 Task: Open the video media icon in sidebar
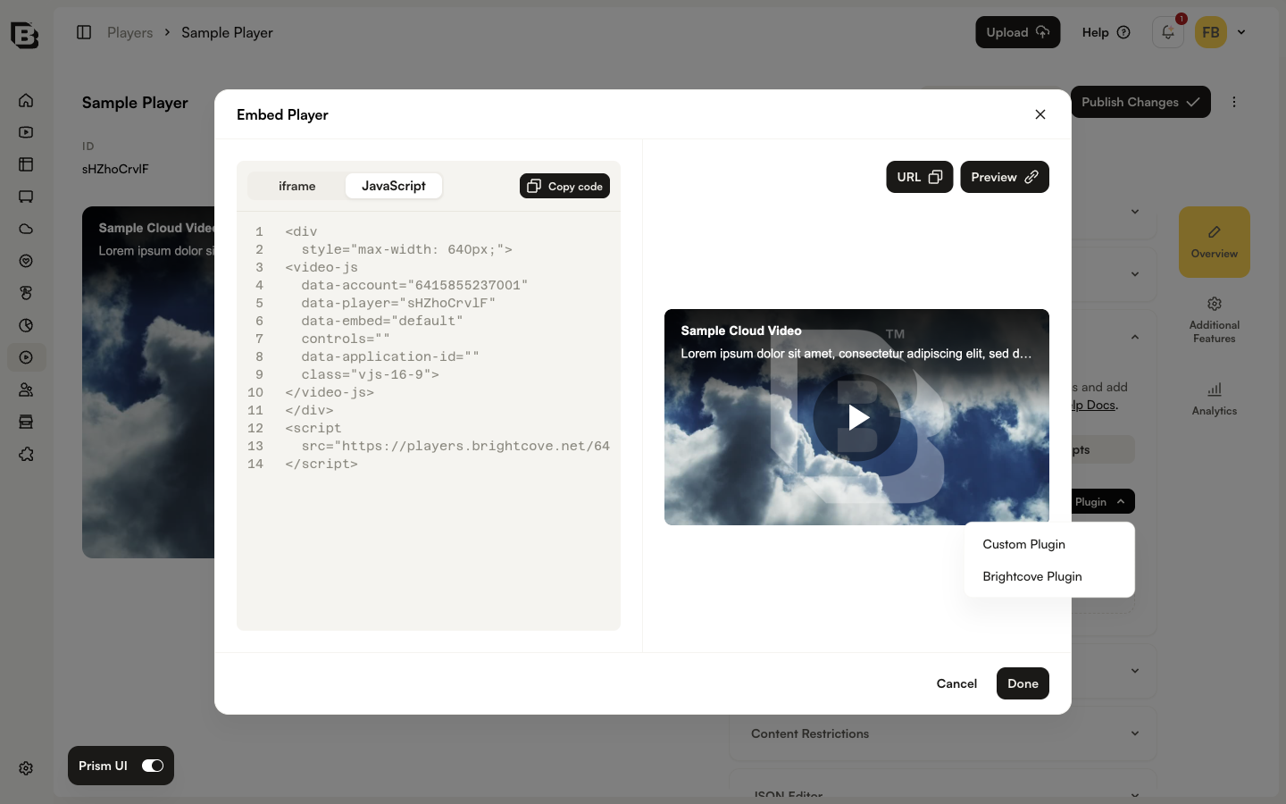(x=26, y=132)
